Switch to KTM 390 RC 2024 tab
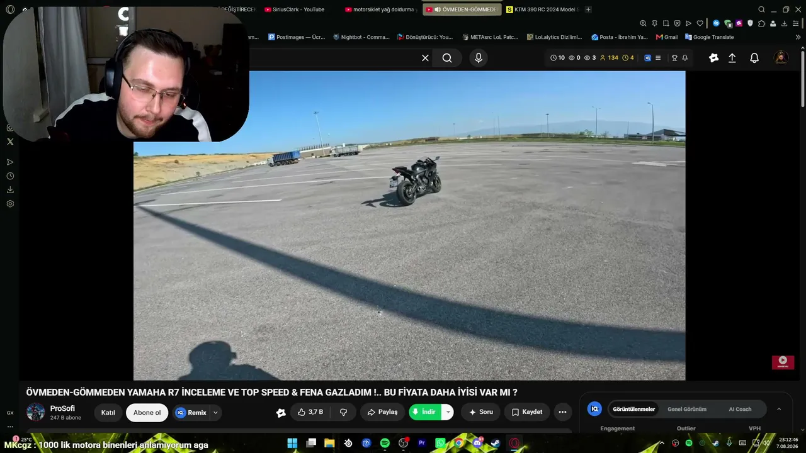The width and height of the screenshot is (806, 453). [543, 9]
